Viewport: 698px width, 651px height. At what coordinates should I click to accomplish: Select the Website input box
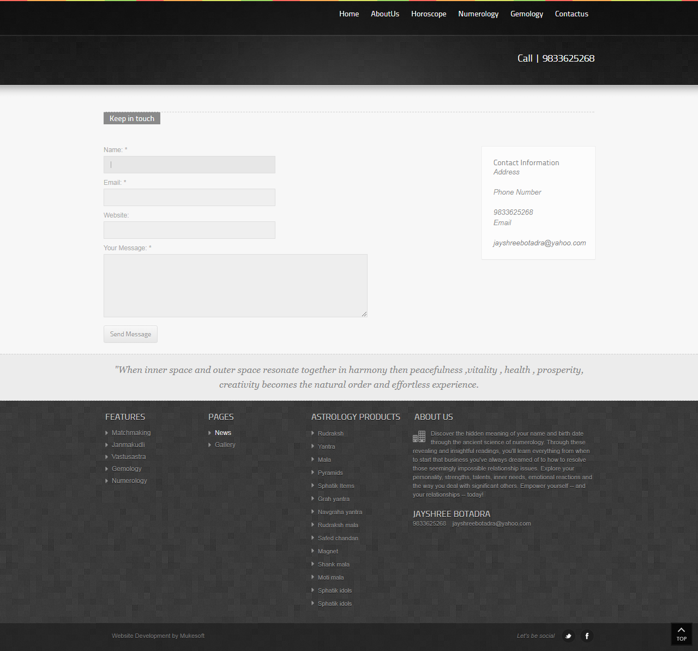189,230
